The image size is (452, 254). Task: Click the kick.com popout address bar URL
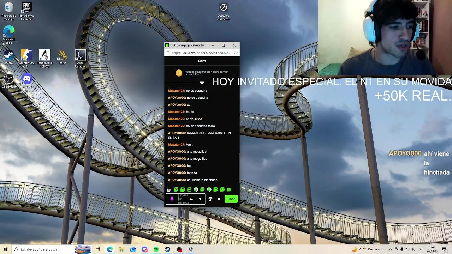pyautogui.click(x=201, y=53)
